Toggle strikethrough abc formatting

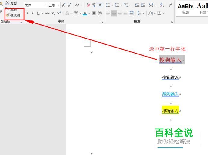point(47,13)
